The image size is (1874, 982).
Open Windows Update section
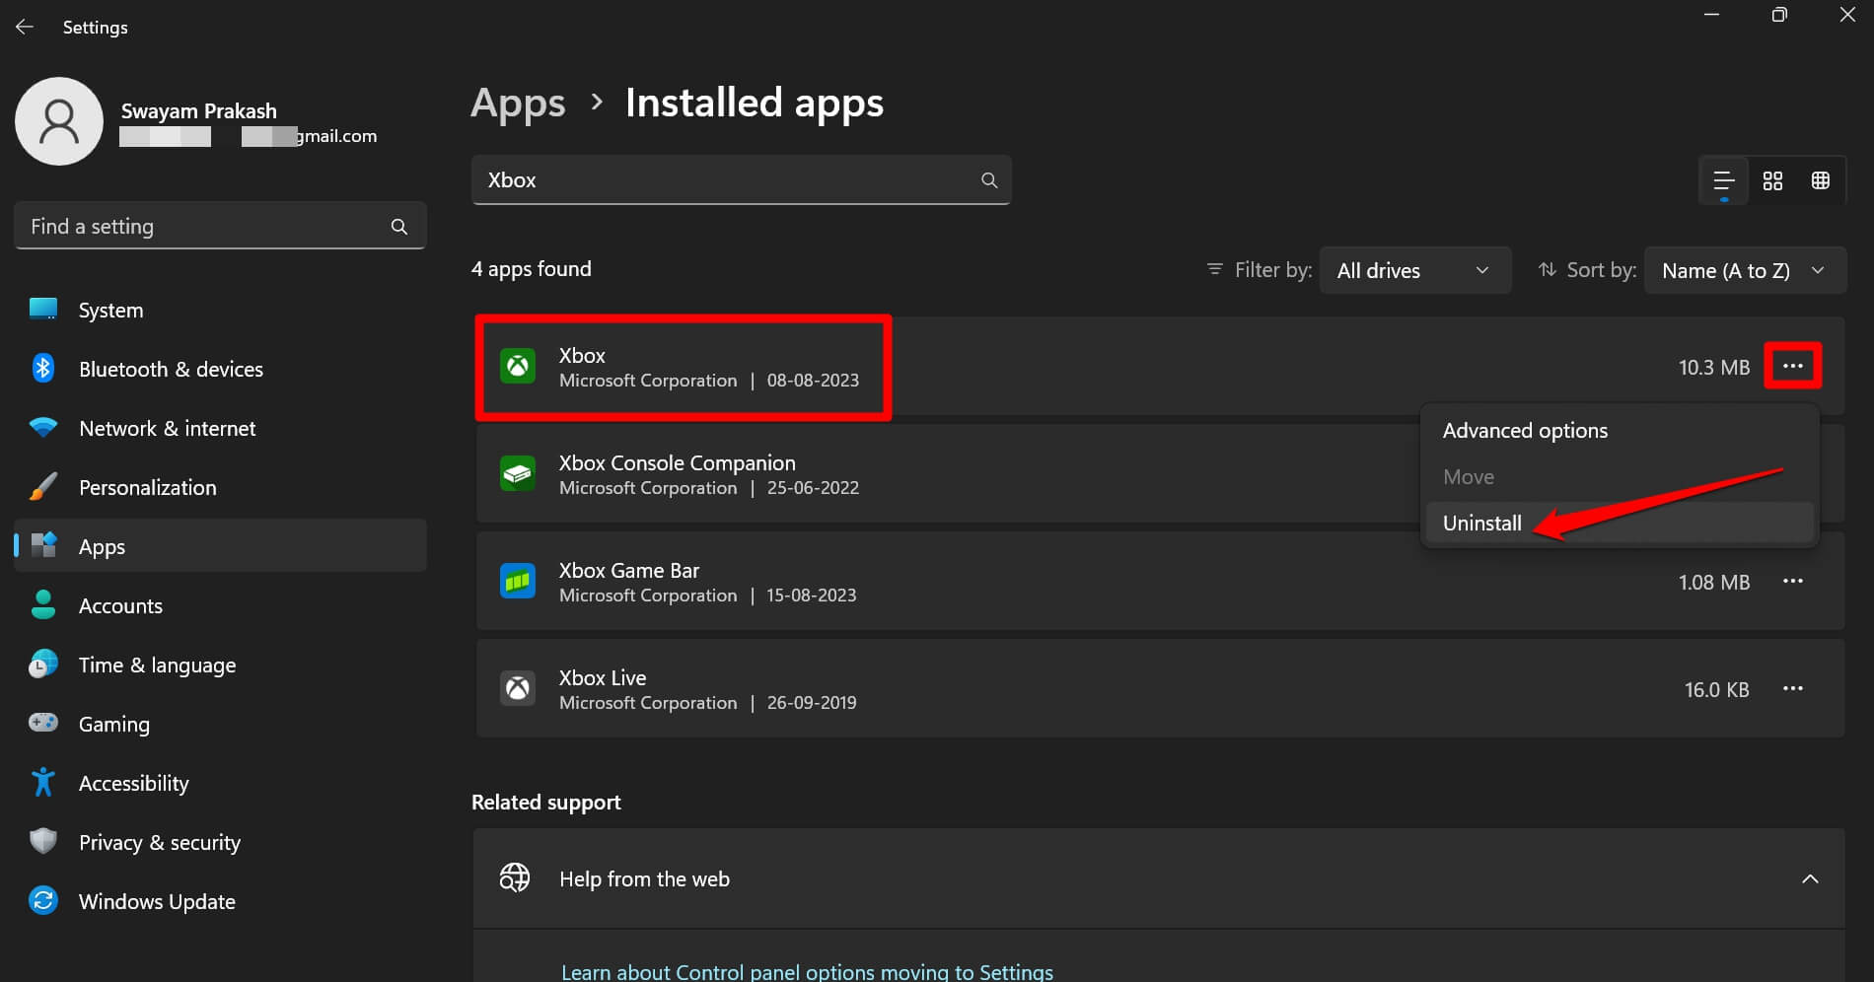156,900
